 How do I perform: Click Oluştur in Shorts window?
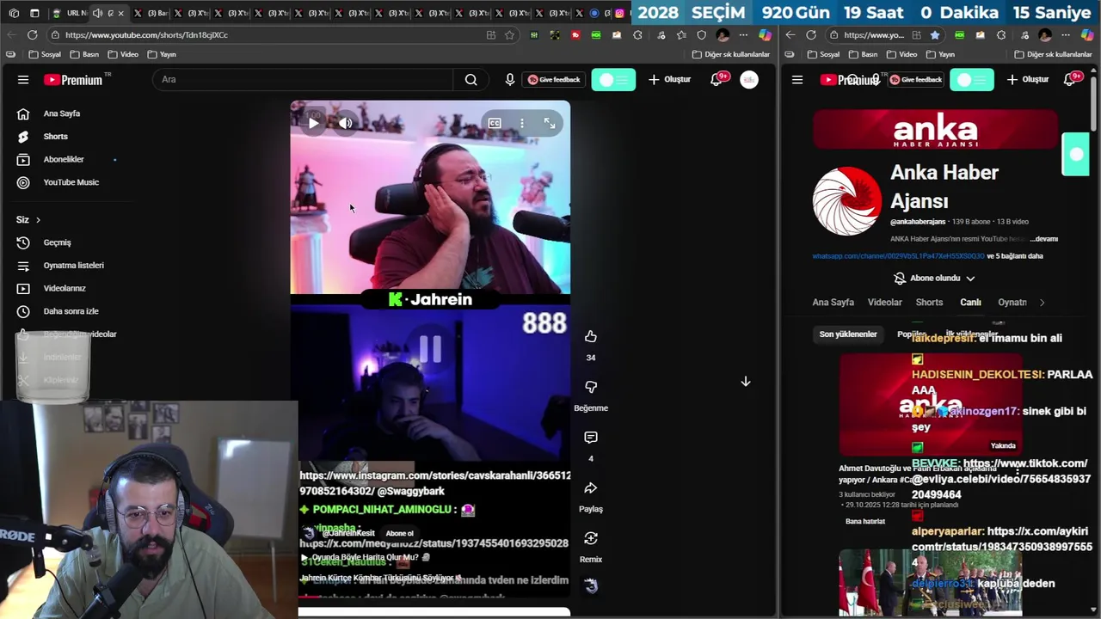pyautogui.click(x=669, y=80)
